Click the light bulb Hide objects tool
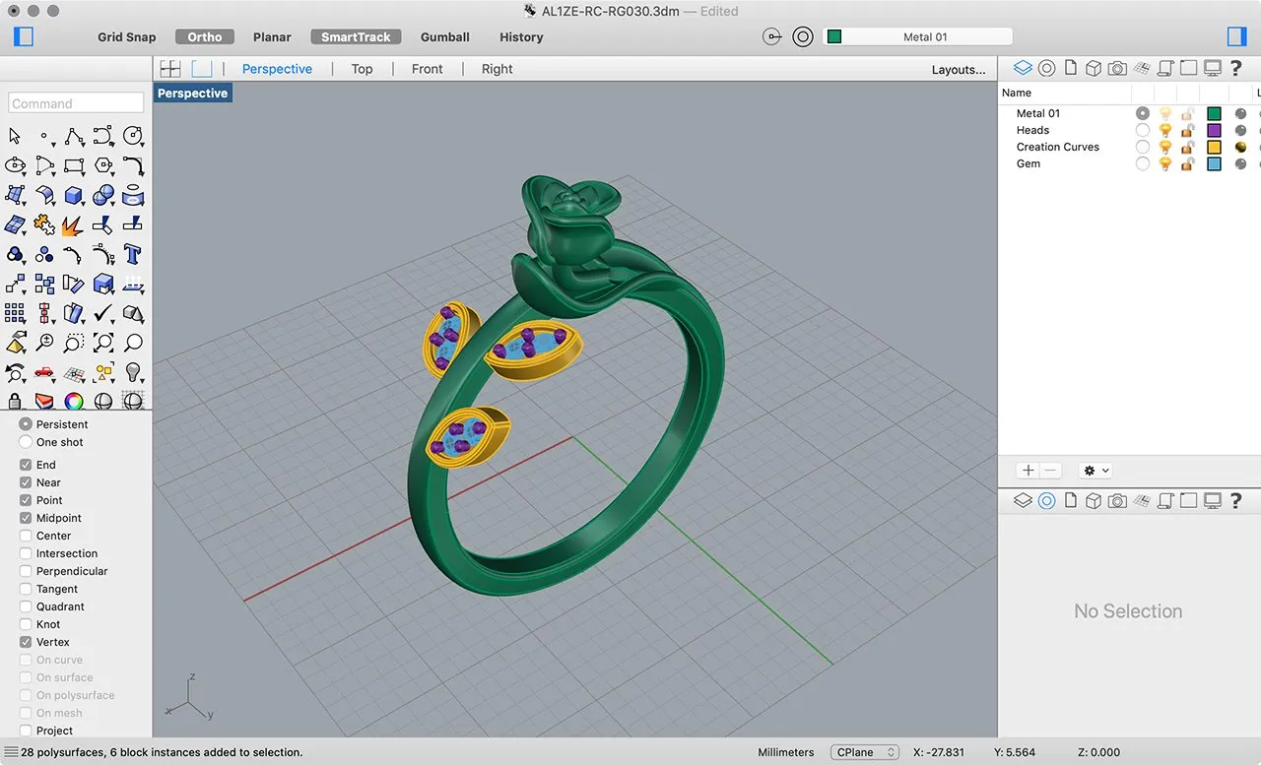The width and height of the screenshot is (1261, 765). (x=133, y=372)
